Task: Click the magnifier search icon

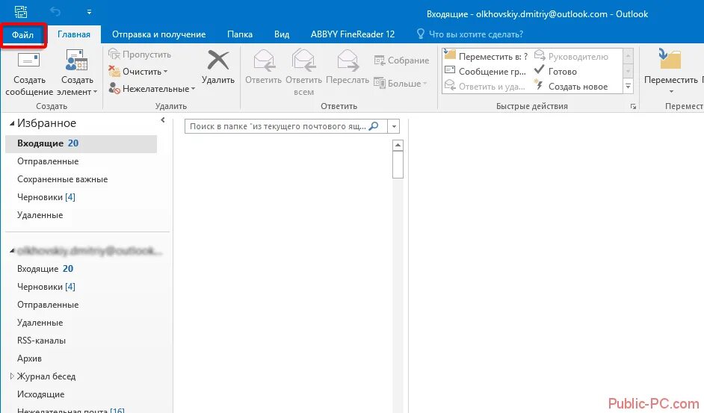Action: click(374, 126)
